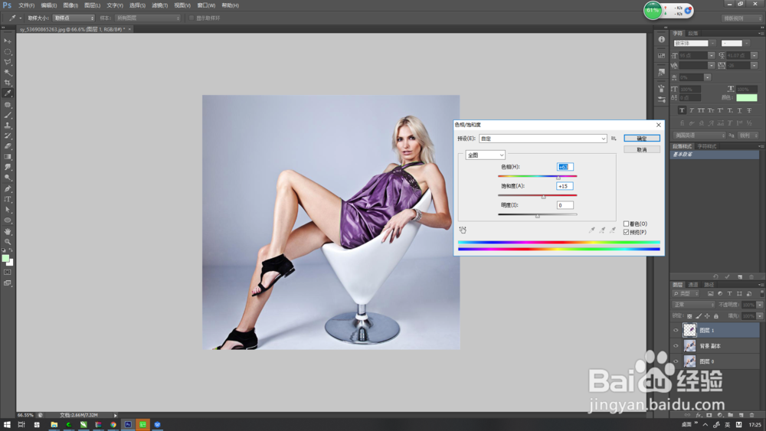Open the 预设 preset dropdown in dialog
The height and width of the screenshot is (431, 766).
[543, 139]
